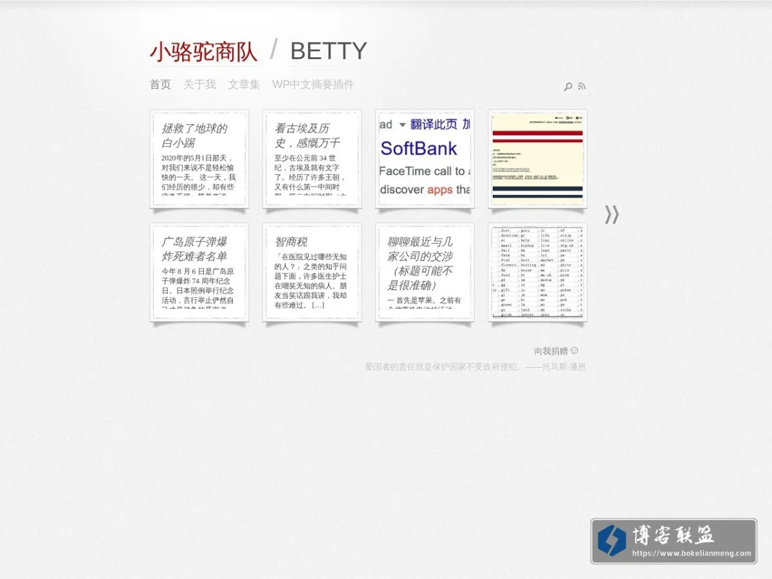Open WP中文摘要插件 menu item
This screenshot has width=772, height=579.
(x=313, y=84)
